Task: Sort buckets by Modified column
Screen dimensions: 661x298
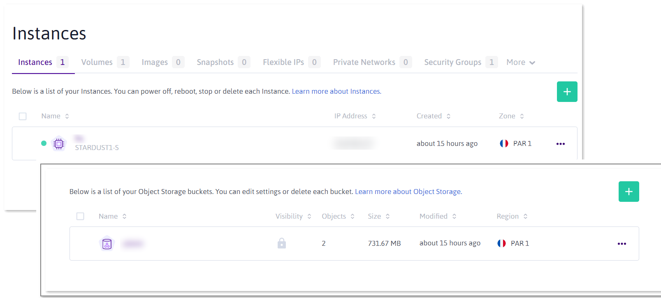Action: point(438,216)
